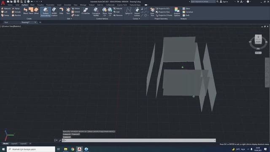Expand the Edit panel dropdown
270x152 pixels.
69,19
